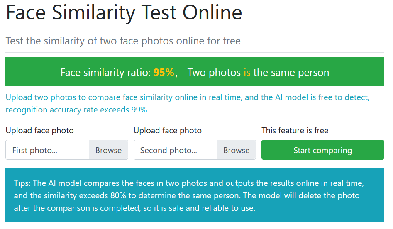Screen dimensions: 393x229
Task: Browse for the second face photo
Action: point(236,150)
